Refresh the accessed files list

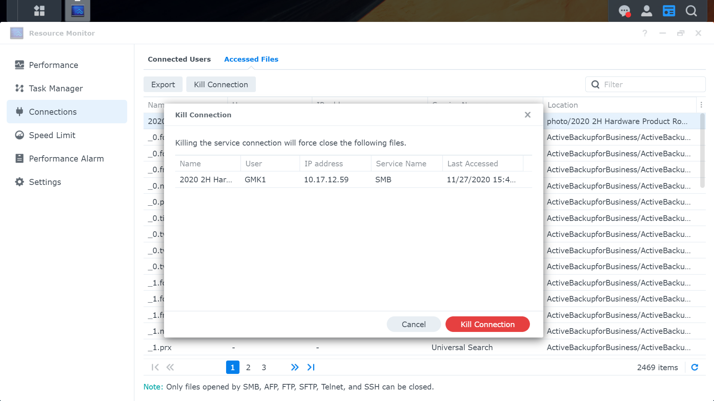point(695,367)
